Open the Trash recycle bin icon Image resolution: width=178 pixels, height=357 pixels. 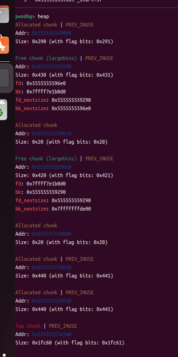click(3, 110)
